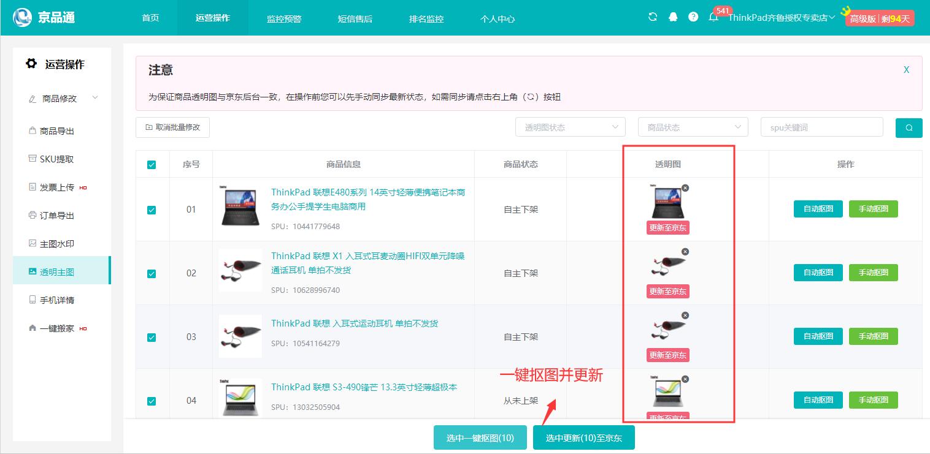Uncheck the checkbox for row 02
Image resolution: width=930 pixels, height=454 pixels.
152,274
